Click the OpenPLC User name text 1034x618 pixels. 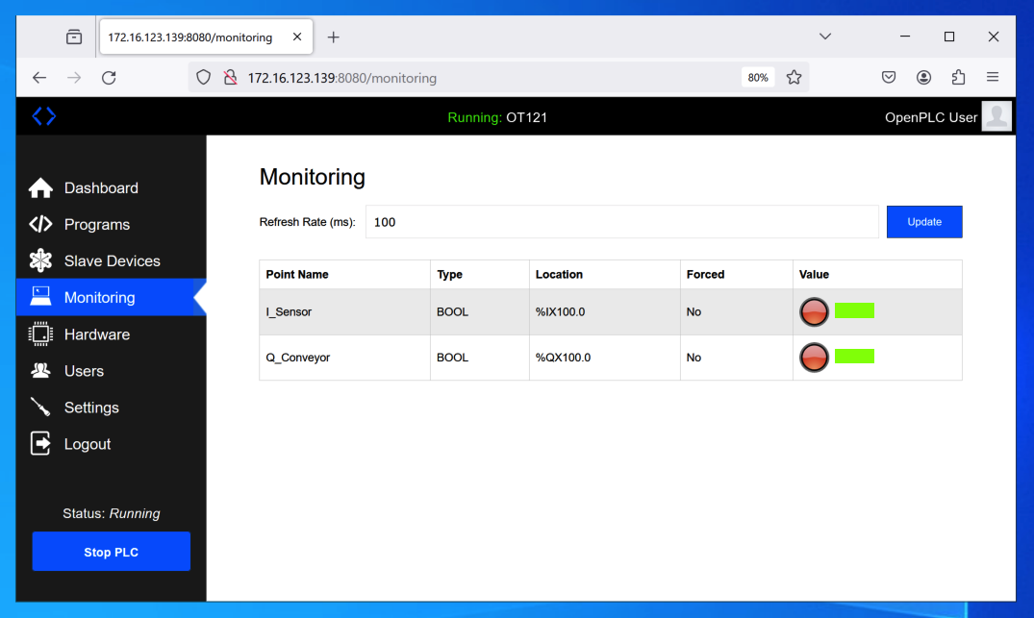coord(930,117)
